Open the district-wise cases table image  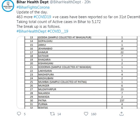click(78, 73)
